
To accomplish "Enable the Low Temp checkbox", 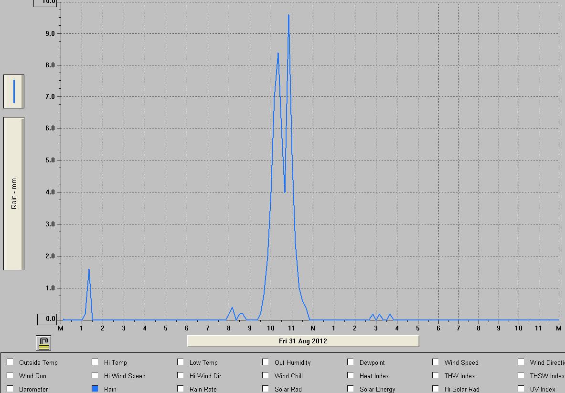I will pyautogui.click(x=181, y=362).
